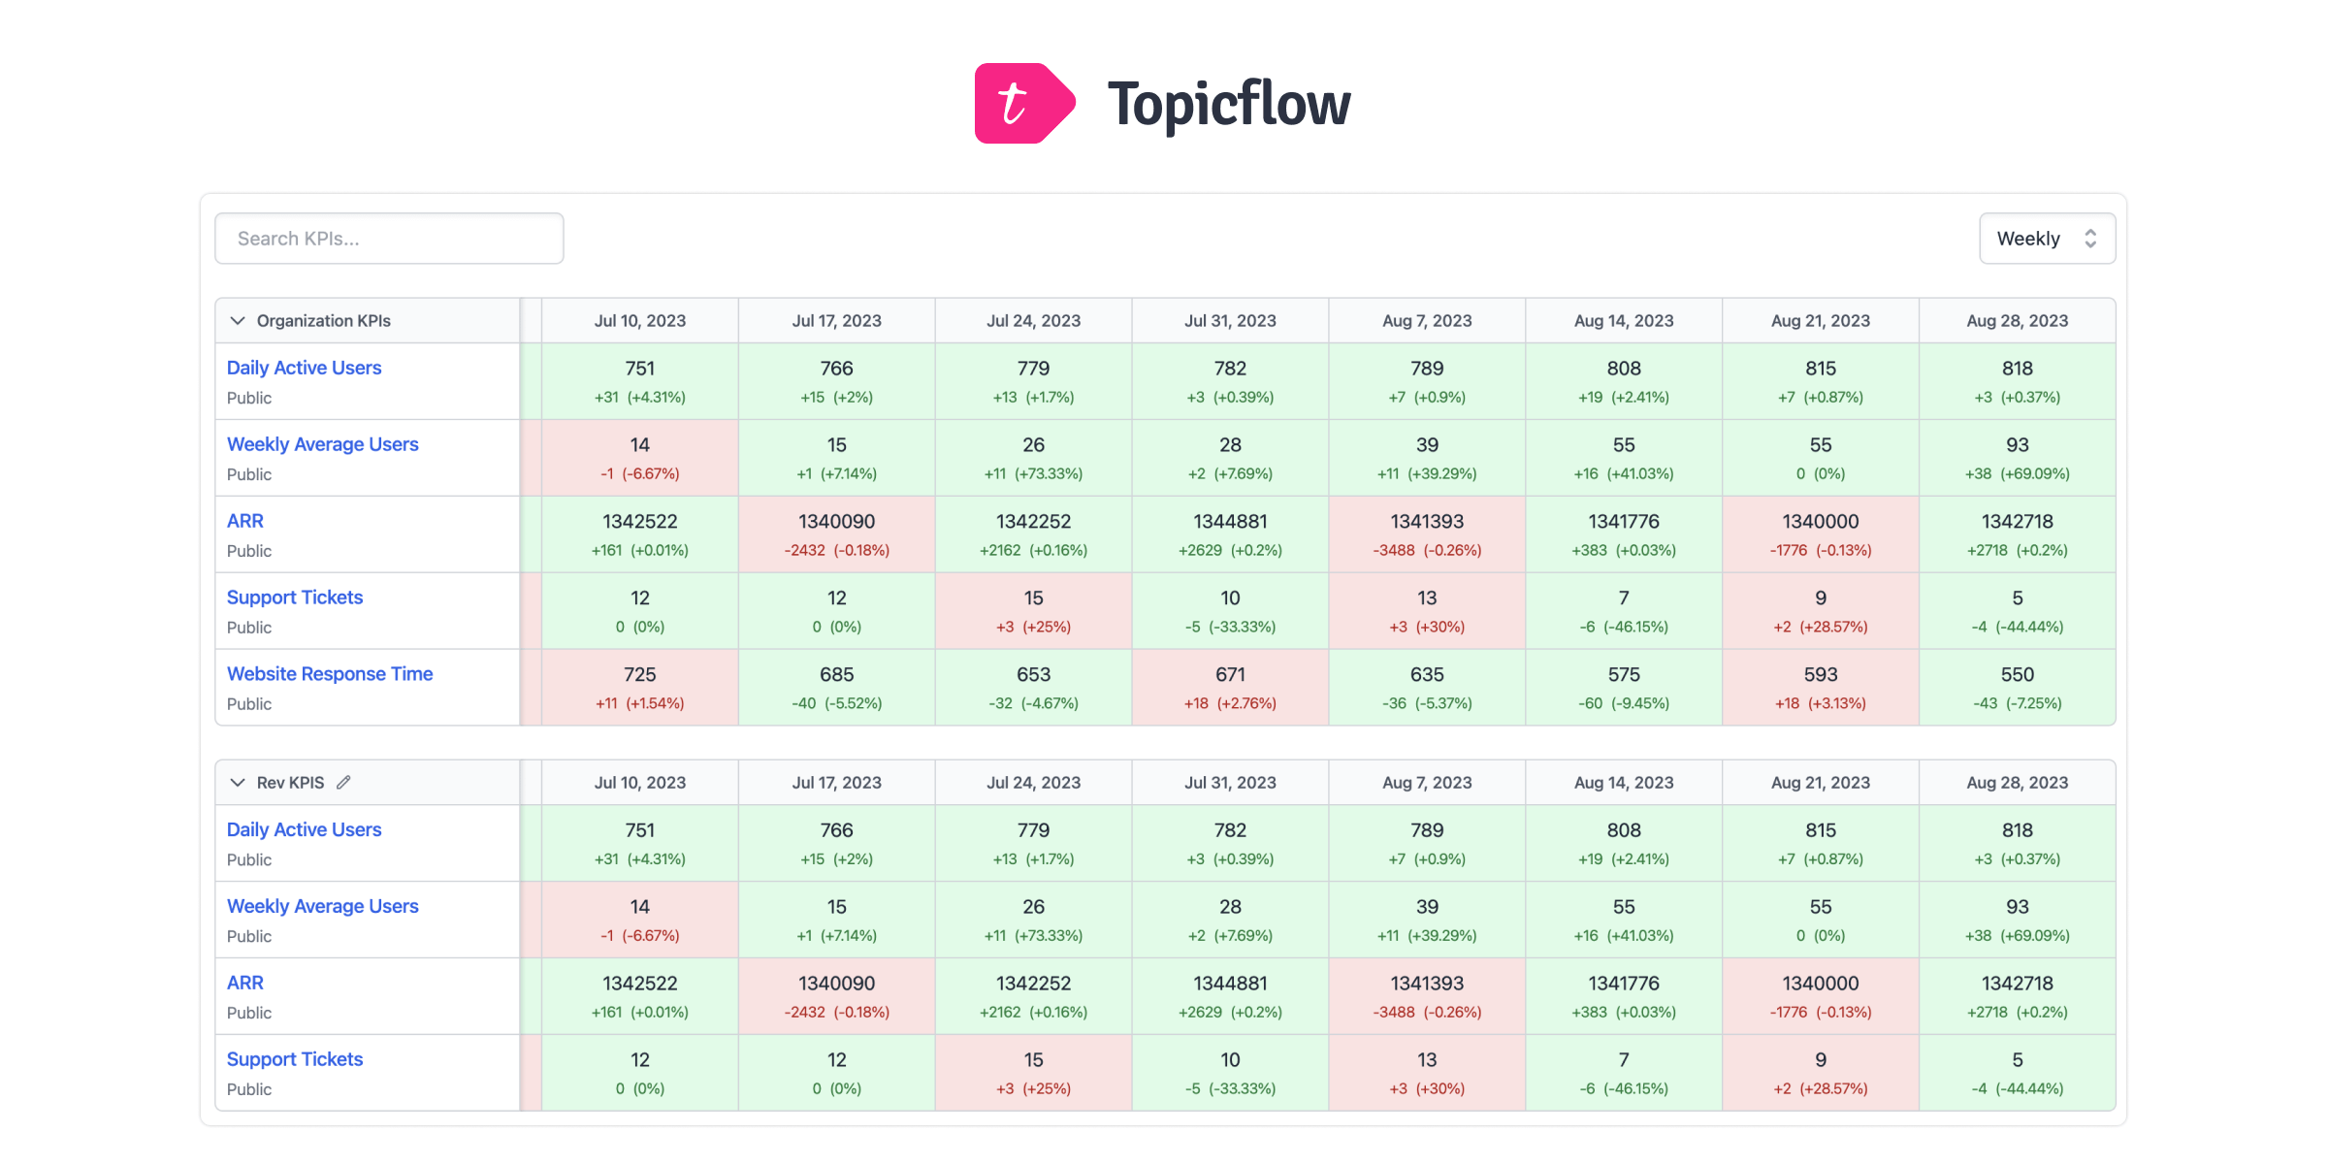Viewport: 2328px width, 1164px height.
Task: Open Daily Active Users under Rev KPIS
Action: 304,829
